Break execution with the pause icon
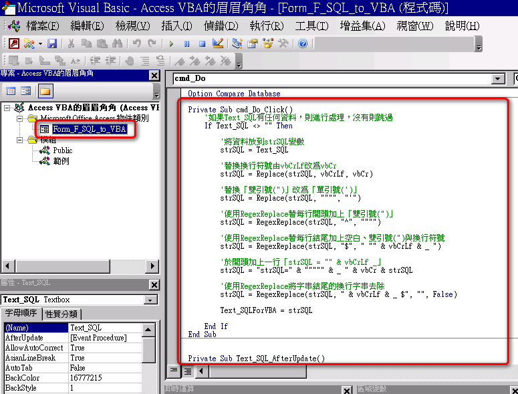 (x=187, y=43)
